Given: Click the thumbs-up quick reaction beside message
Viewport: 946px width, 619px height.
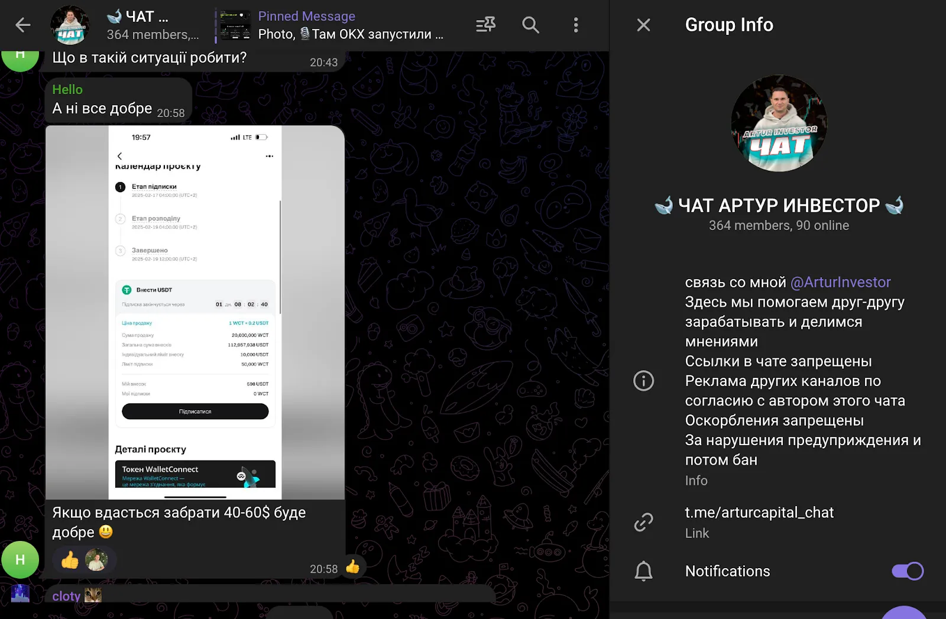Looking at the screenshot, I should pos(353,567).
